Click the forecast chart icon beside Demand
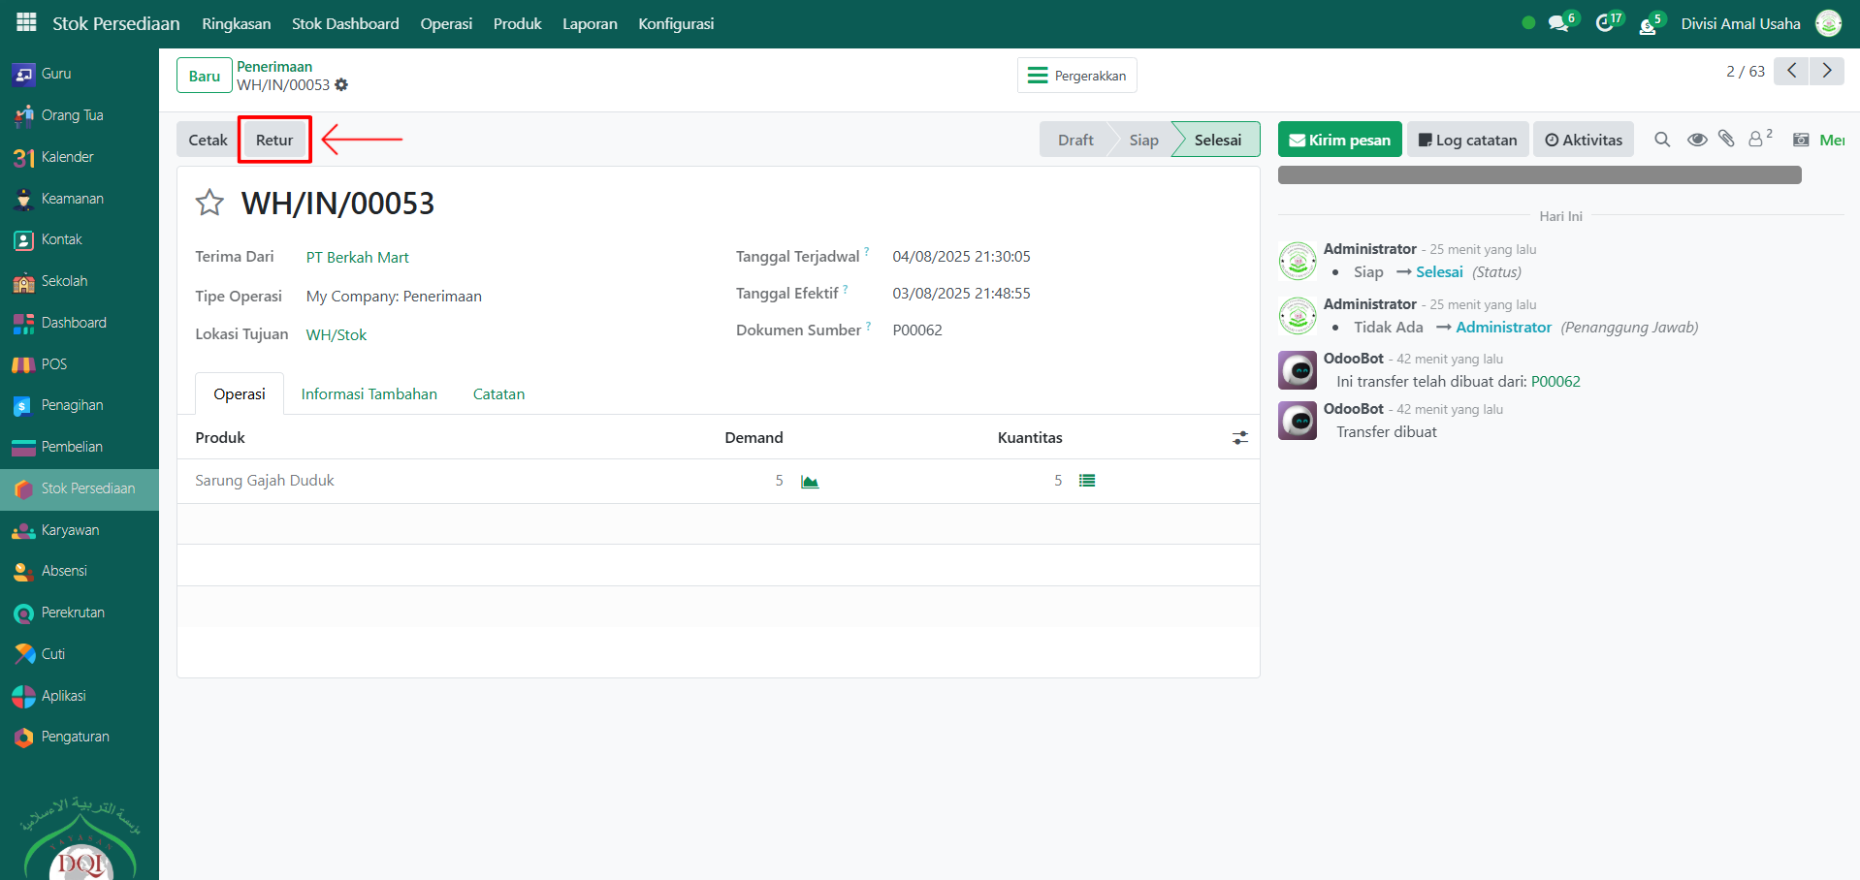 click(x=810, y=482)
